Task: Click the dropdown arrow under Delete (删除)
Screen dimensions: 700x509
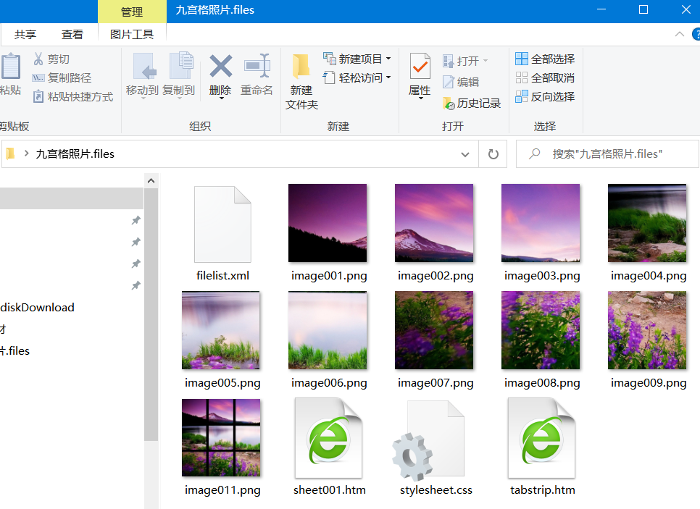Action: (222, 98)
